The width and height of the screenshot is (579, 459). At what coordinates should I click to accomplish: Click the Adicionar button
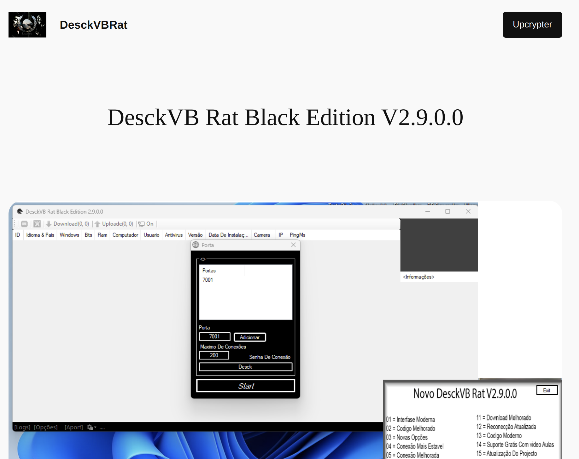coord(250,337)
